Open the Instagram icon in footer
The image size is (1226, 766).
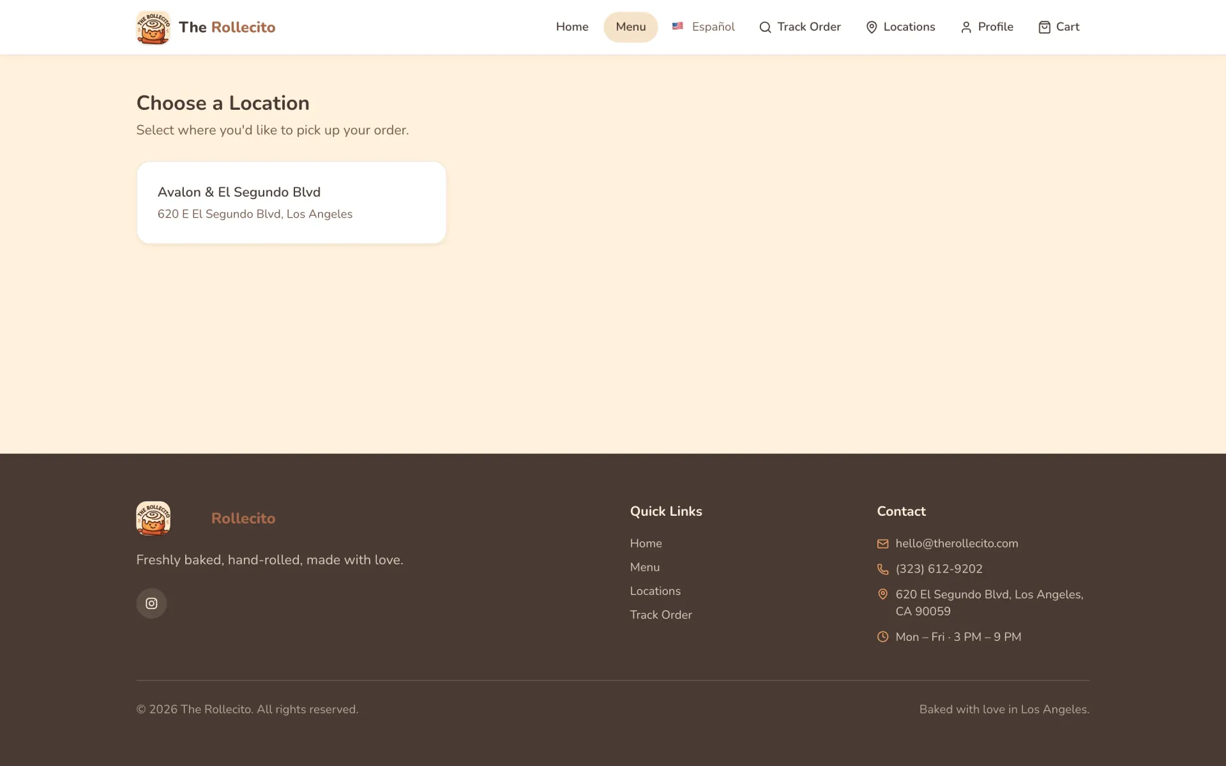click(x=151, y=603)
